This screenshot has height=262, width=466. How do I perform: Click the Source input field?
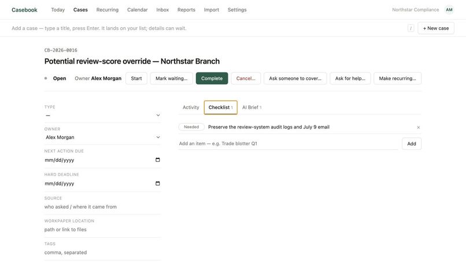point(102,206)
